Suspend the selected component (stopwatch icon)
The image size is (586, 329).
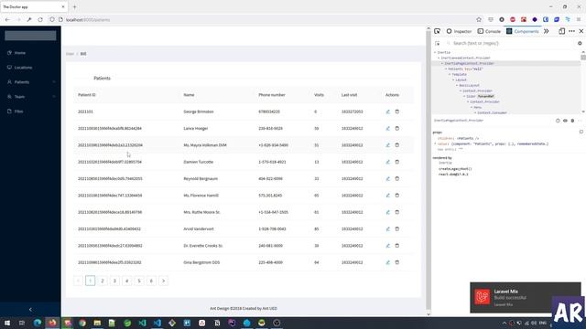point(558,121)
